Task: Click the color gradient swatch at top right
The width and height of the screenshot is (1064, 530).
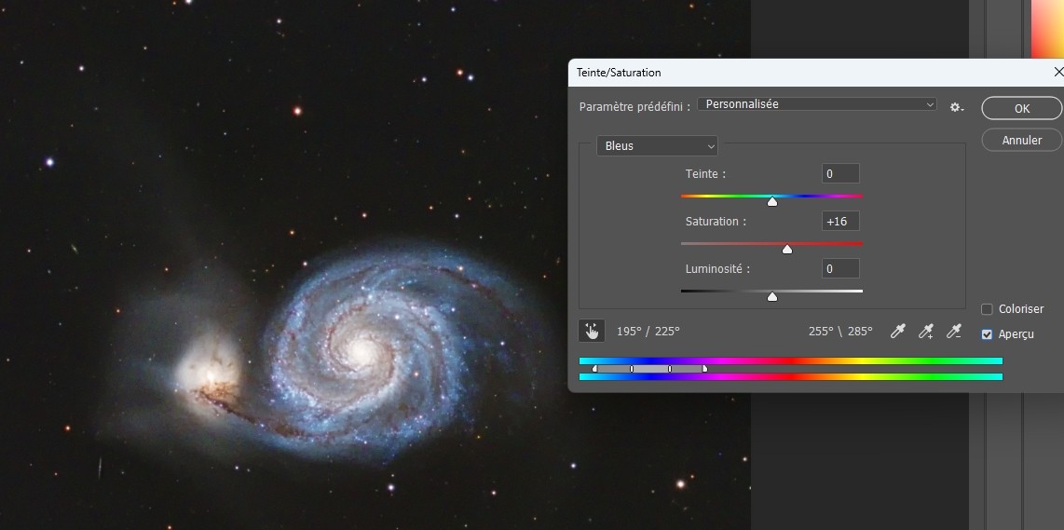Action: (x=1047, y=29)
